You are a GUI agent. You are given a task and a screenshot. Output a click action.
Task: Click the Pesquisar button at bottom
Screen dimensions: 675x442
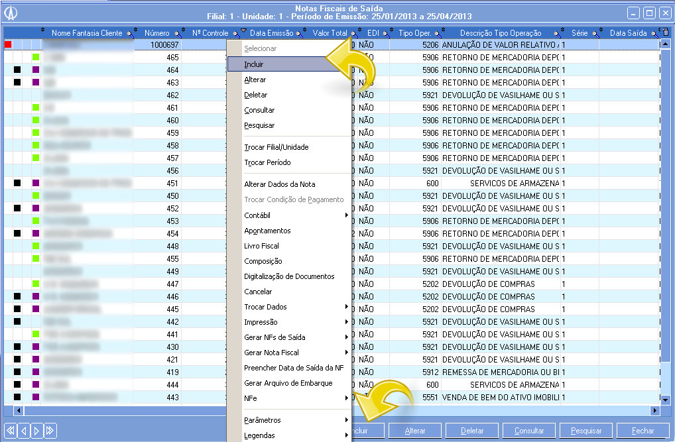point(586,431)
